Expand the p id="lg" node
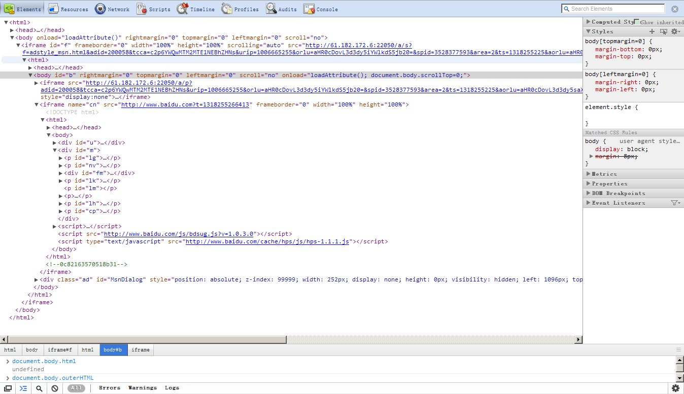The height and width of the screenshot is (394, 684). point(61,158)
